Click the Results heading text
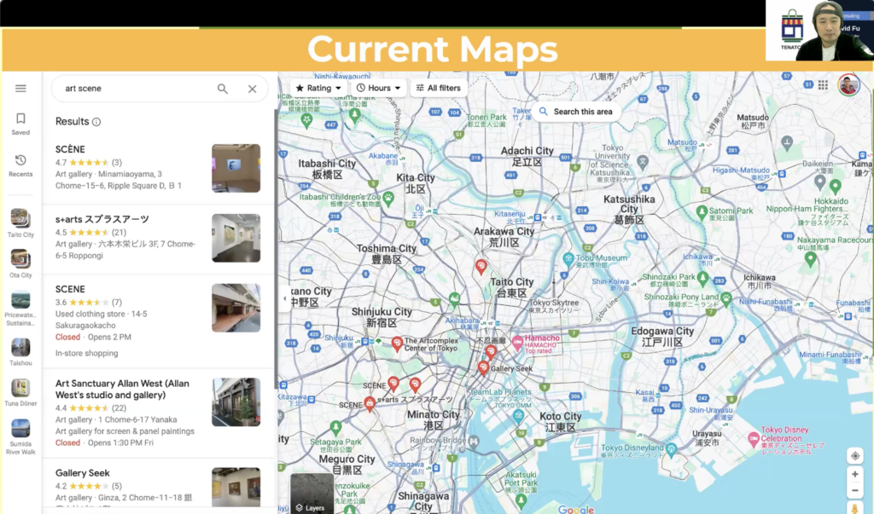Image resolution: width=874 pixels, height=514 pixels. pos(72,121)
